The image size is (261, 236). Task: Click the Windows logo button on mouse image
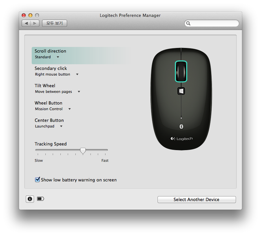[x=181, y=91]
